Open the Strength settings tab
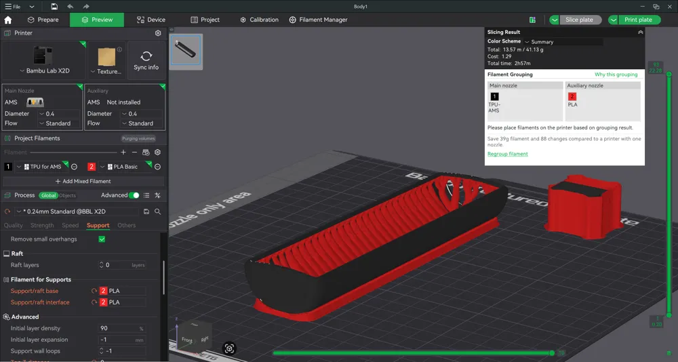Image resolution: width=678 pixels, height=362 pixels. tap(42, 225)
